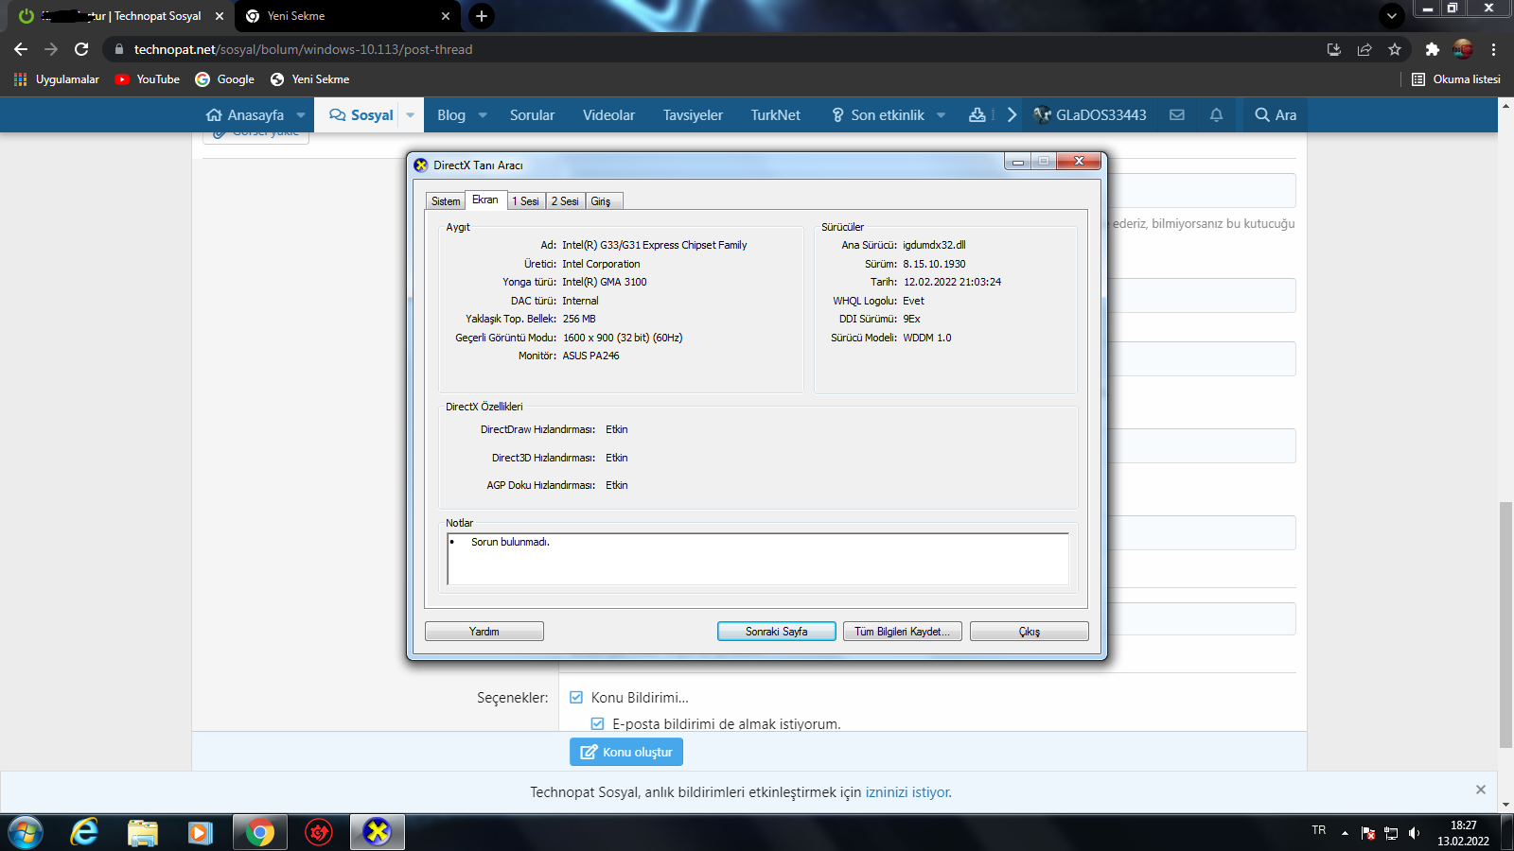This screenshot has width=1514, height=851.
Task: Open the navbar inbox tray icon
Action: (977, 114)
